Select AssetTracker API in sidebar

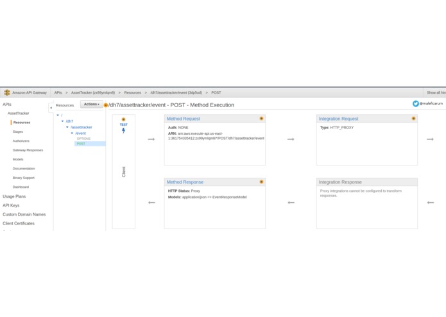pyautogui.click(x=18, y=113)
